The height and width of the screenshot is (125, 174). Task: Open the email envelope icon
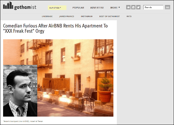(128, 7)
